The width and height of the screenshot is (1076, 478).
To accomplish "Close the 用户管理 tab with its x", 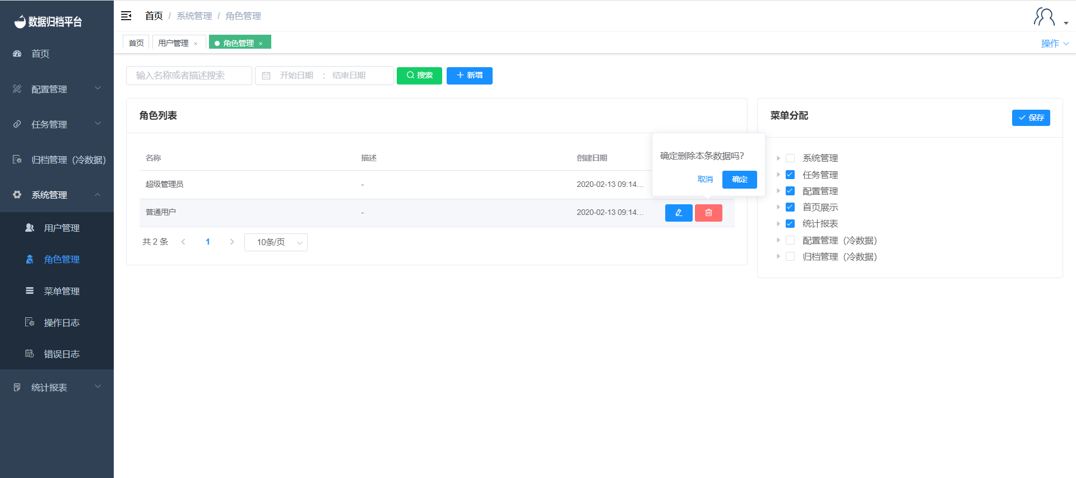I will (x=196, y=44).
